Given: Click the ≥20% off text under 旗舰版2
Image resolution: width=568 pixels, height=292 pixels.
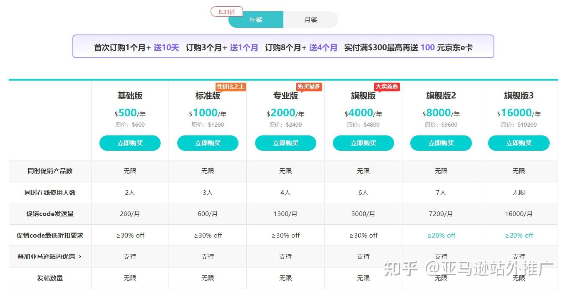Looking at the screenshot, I should pos(441,235).
